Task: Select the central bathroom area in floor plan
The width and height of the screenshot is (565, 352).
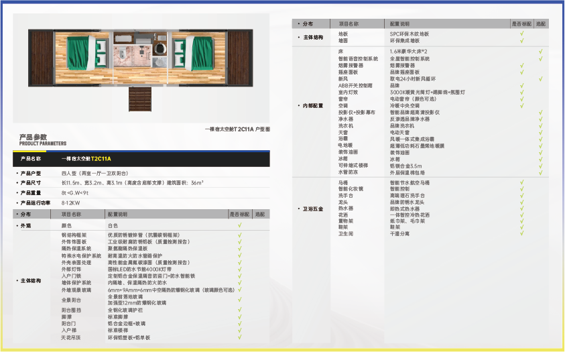Action: (141, 50)
